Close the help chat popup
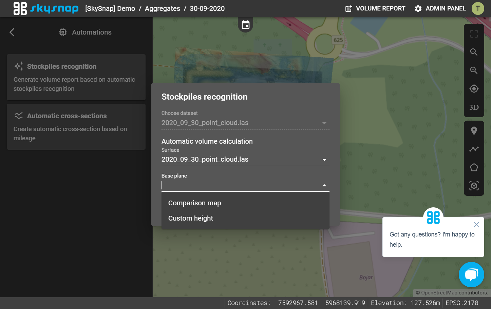 coord(476,225)
